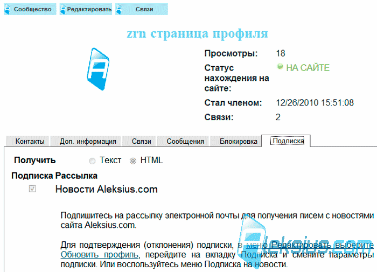The image size is (377, 272).
Task: Click the Стал членом label
Action: pyautogui.click(x=233, y=103)
